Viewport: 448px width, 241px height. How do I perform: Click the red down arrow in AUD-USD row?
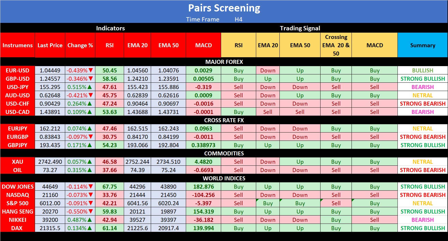click(x=91, y=95)
